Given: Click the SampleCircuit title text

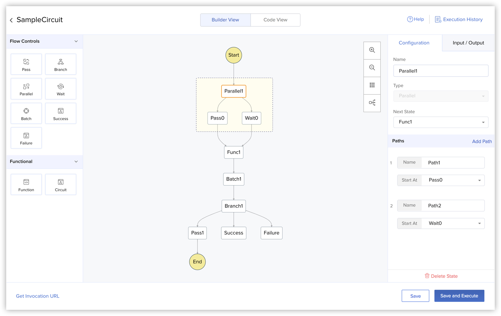Looking at the screenshot, I should tap(40, 20).
